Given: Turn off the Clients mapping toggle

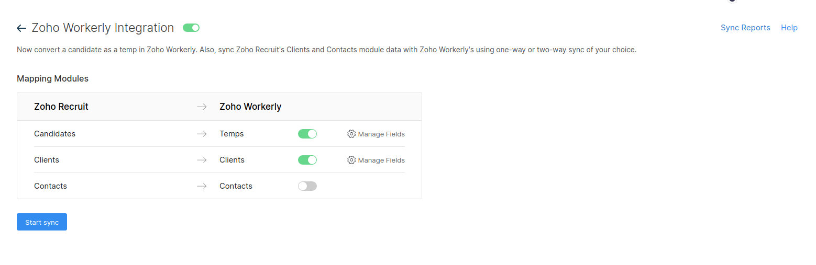Looking at the screenshot, I should 307,160.
